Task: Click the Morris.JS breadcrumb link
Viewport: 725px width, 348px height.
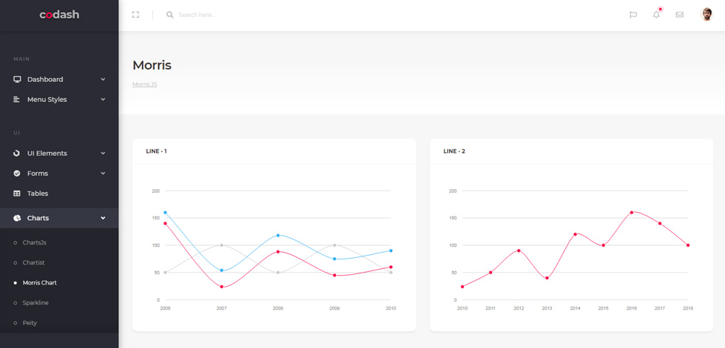Action: [x=145, y=84]
